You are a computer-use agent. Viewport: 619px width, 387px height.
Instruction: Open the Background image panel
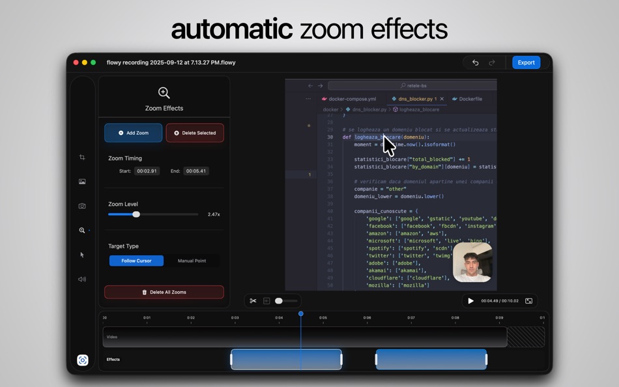click(82, 182)
